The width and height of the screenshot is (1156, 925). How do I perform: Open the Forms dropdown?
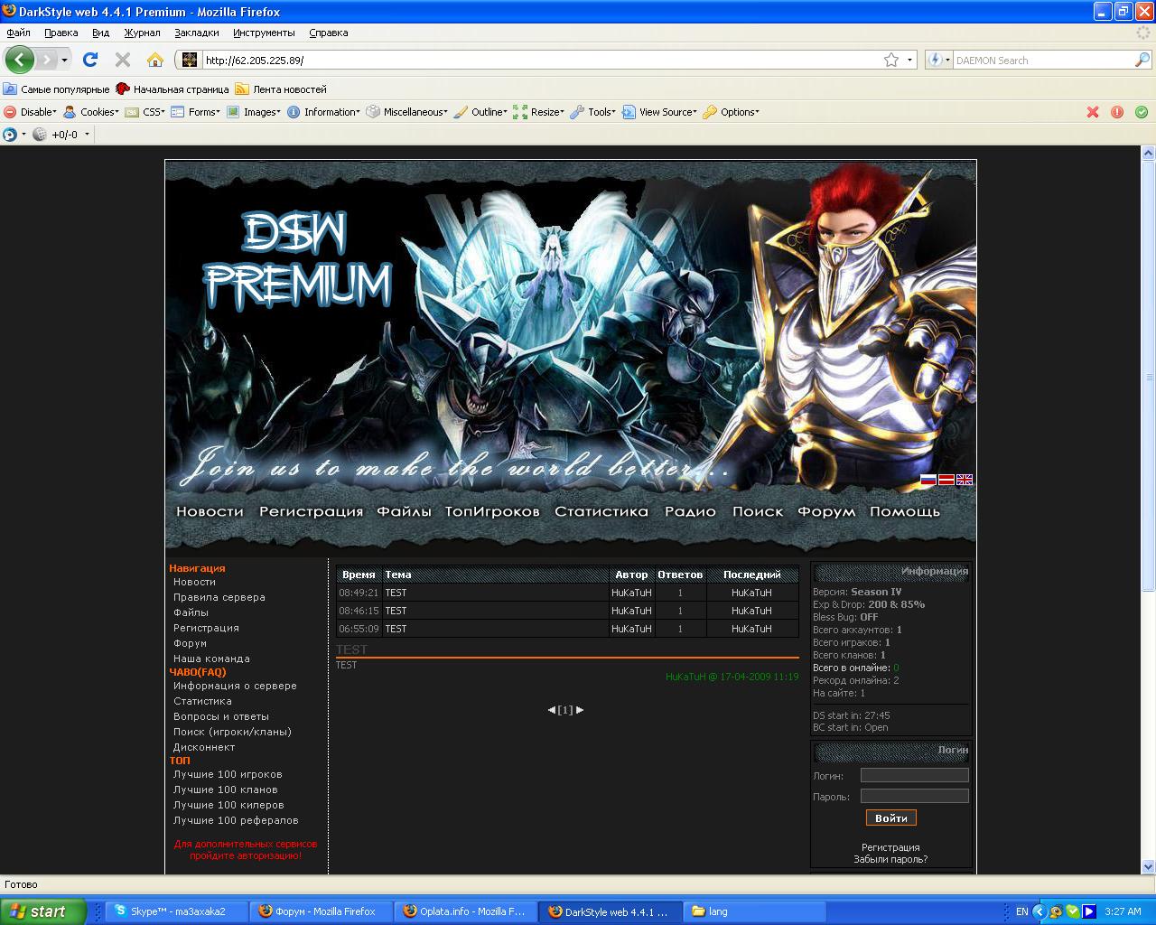tap(196, 112)
